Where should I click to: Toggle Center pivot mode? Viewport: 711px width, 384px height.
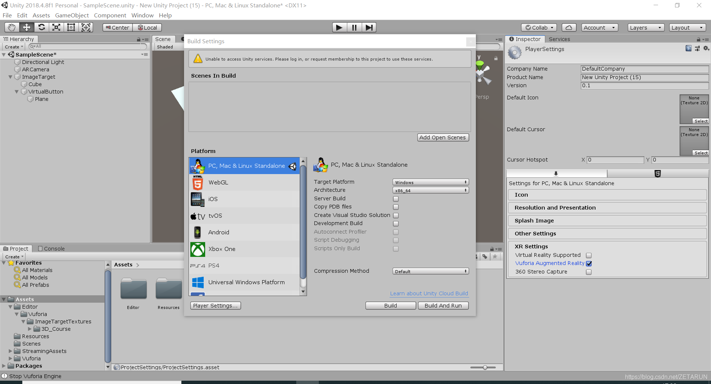click(x=117, y=27)
